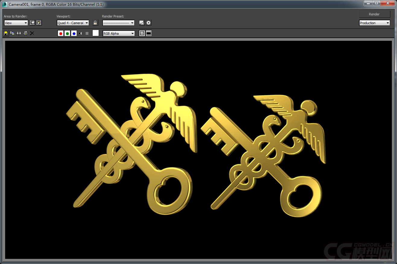397x264 pixels.
Task: Toggle the red channel display
Action: pos(61,34)
